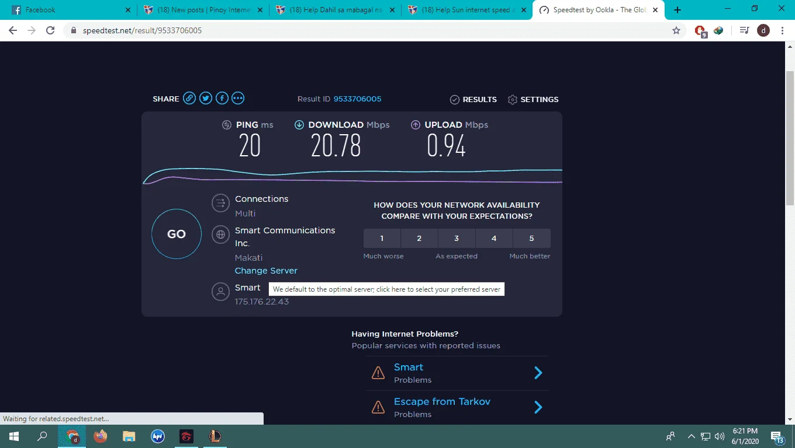795x448 pixels.
Task: Go back to previous page
Action: (13, 30)
